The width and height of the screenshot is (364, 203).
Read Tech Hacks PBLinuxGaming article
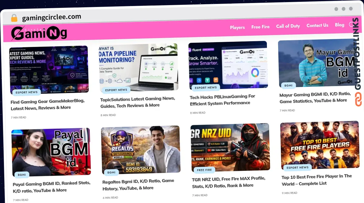click(223, 100)
